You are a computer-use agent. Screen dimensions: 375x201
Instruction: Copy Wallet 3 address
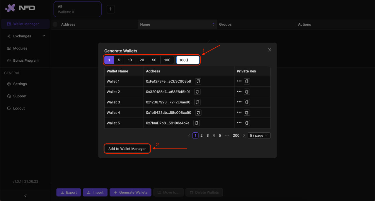pyautogui.click(x=197, y=102)
